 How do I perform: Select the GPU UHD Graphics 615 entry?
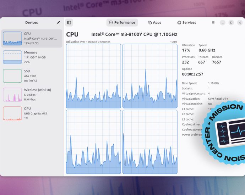tap(32, 113)
